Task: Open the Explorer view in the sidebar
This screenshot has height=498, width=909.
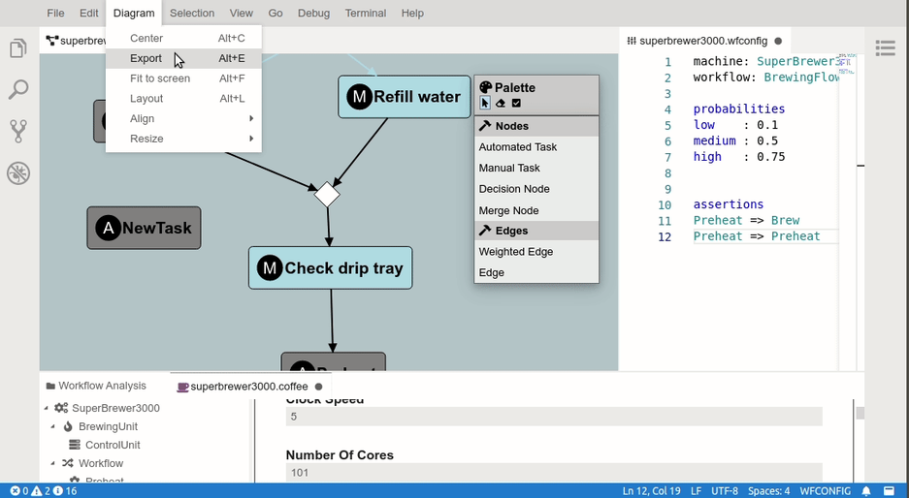Action: (x=18, y=48)
